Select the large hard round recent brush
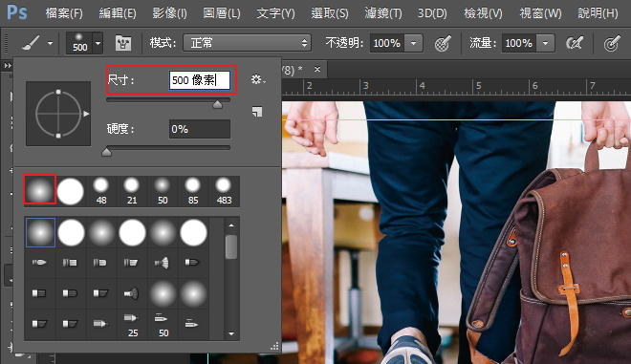This screenshot has height=364, width=631. pyautogui.click(x=71, y=191)
